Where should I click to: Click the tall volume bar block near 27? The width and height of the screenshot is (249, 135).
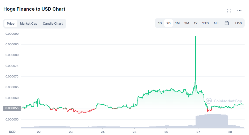[212, 120]
